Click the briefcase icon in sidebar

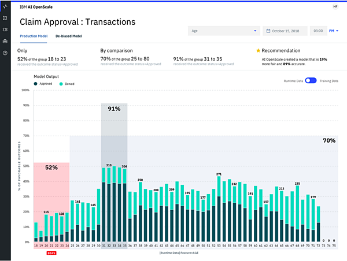[x=5, y=41]
